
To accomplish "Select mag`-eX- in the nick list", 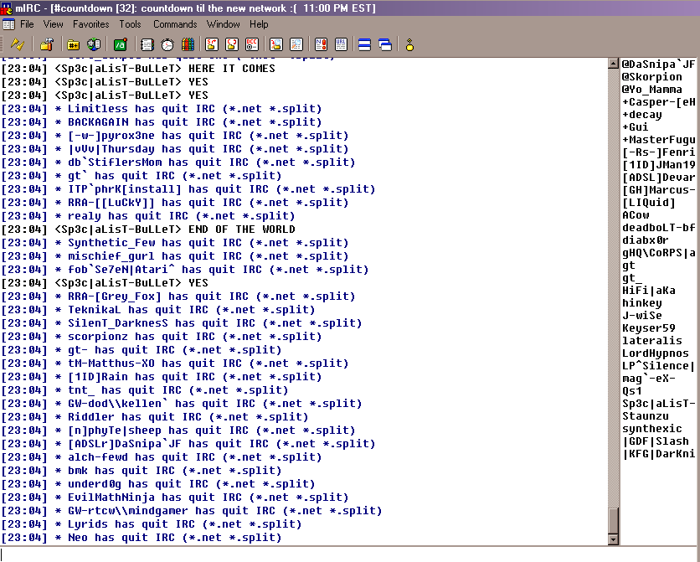I will click(x=649, y=378).
